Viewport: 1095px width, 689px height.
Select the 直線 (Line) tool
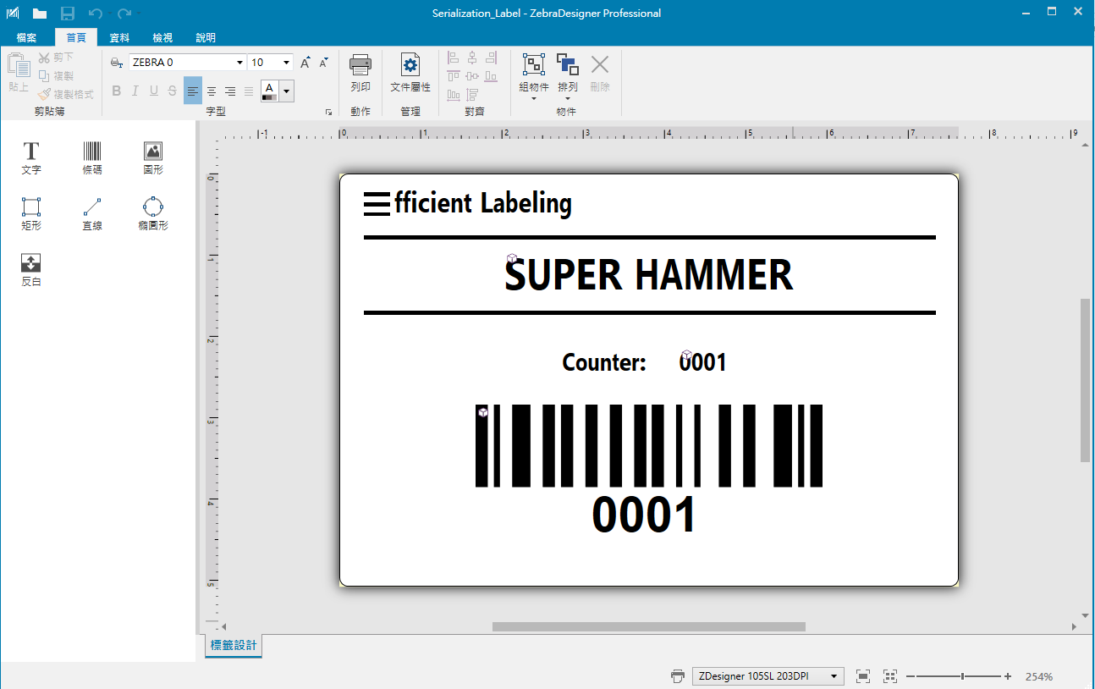[x=92, y=214]
